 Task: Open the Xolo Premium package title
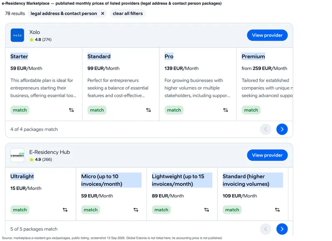coord(253,56)
